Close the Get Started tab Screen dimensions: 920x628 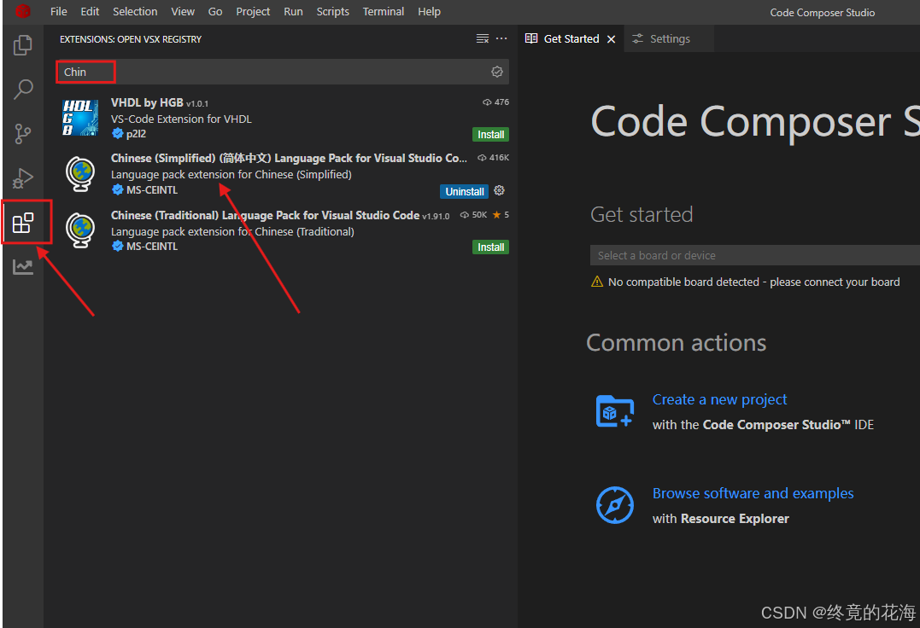tap(612, 39)
